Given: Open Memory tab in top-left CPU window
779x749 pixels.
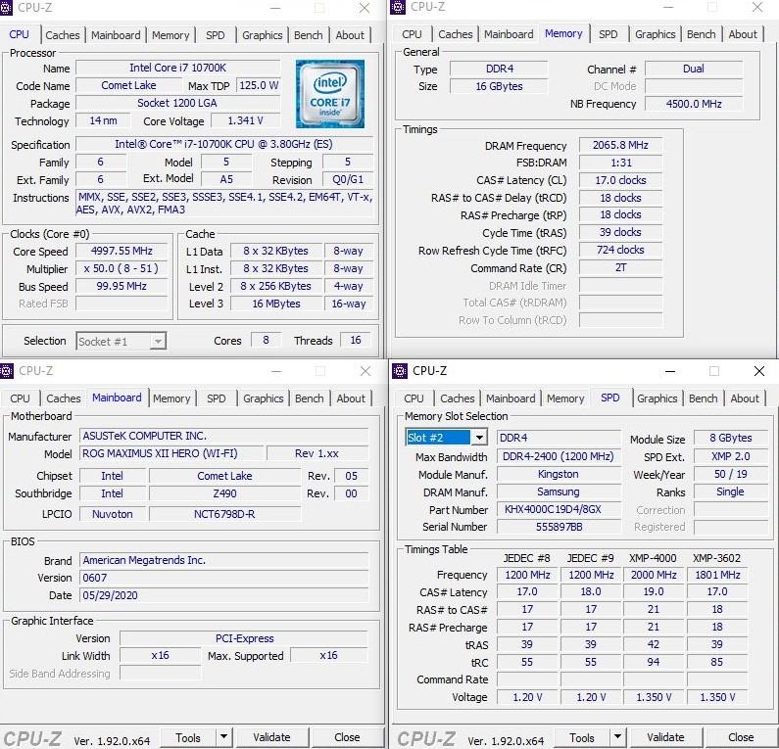Looking at the screenshot, I should (170, 35).
